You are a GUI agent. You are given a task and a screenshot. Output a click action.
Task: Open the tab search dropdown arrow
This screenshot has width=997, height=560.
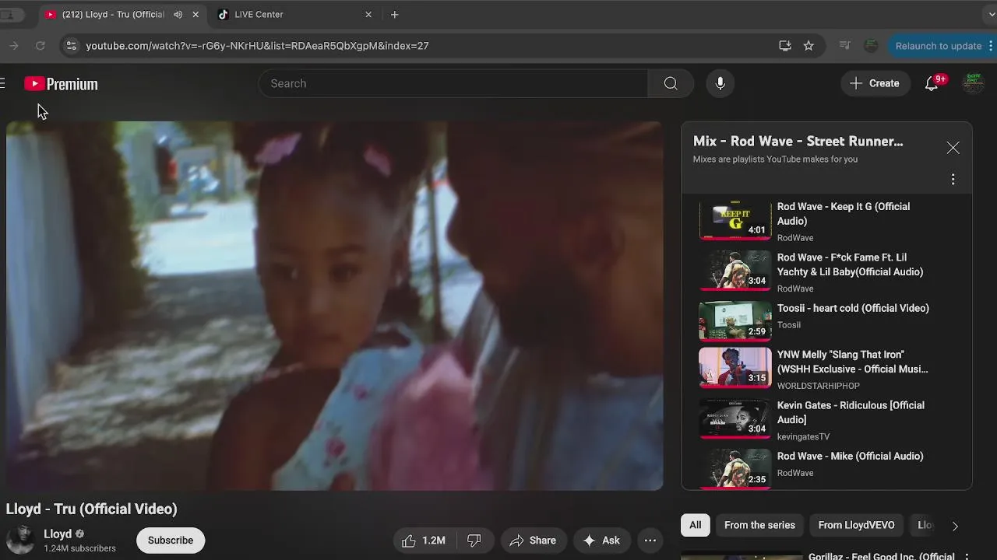(x=991, y=14)
